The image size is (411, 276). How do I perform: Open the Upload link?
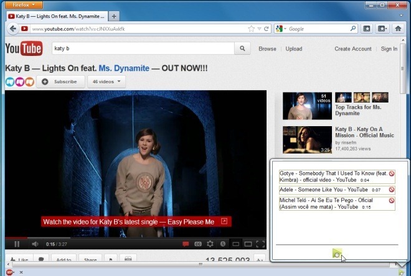click(294, 49)
